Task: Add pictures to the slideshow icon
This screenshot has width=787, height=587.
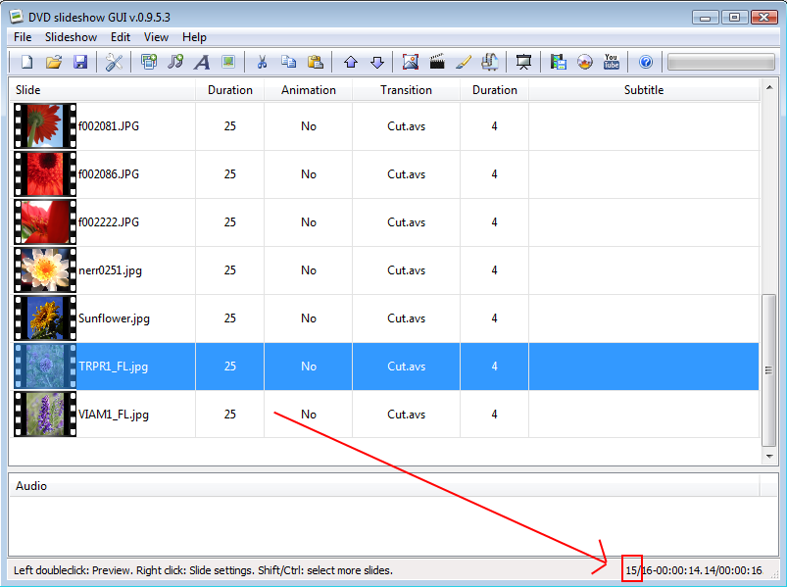Action: (x=149, y=62)
